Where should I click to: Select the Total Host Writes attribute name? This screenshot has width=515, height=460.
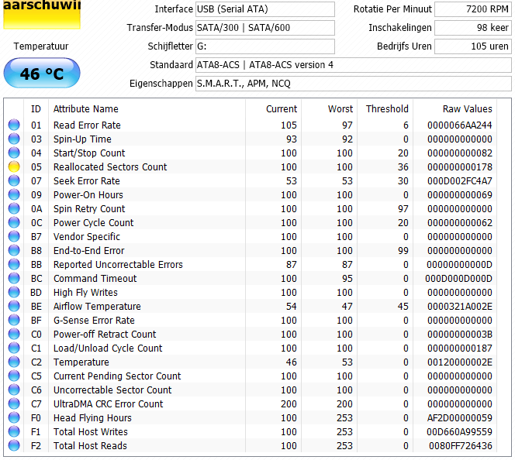[x=91, y=431]
